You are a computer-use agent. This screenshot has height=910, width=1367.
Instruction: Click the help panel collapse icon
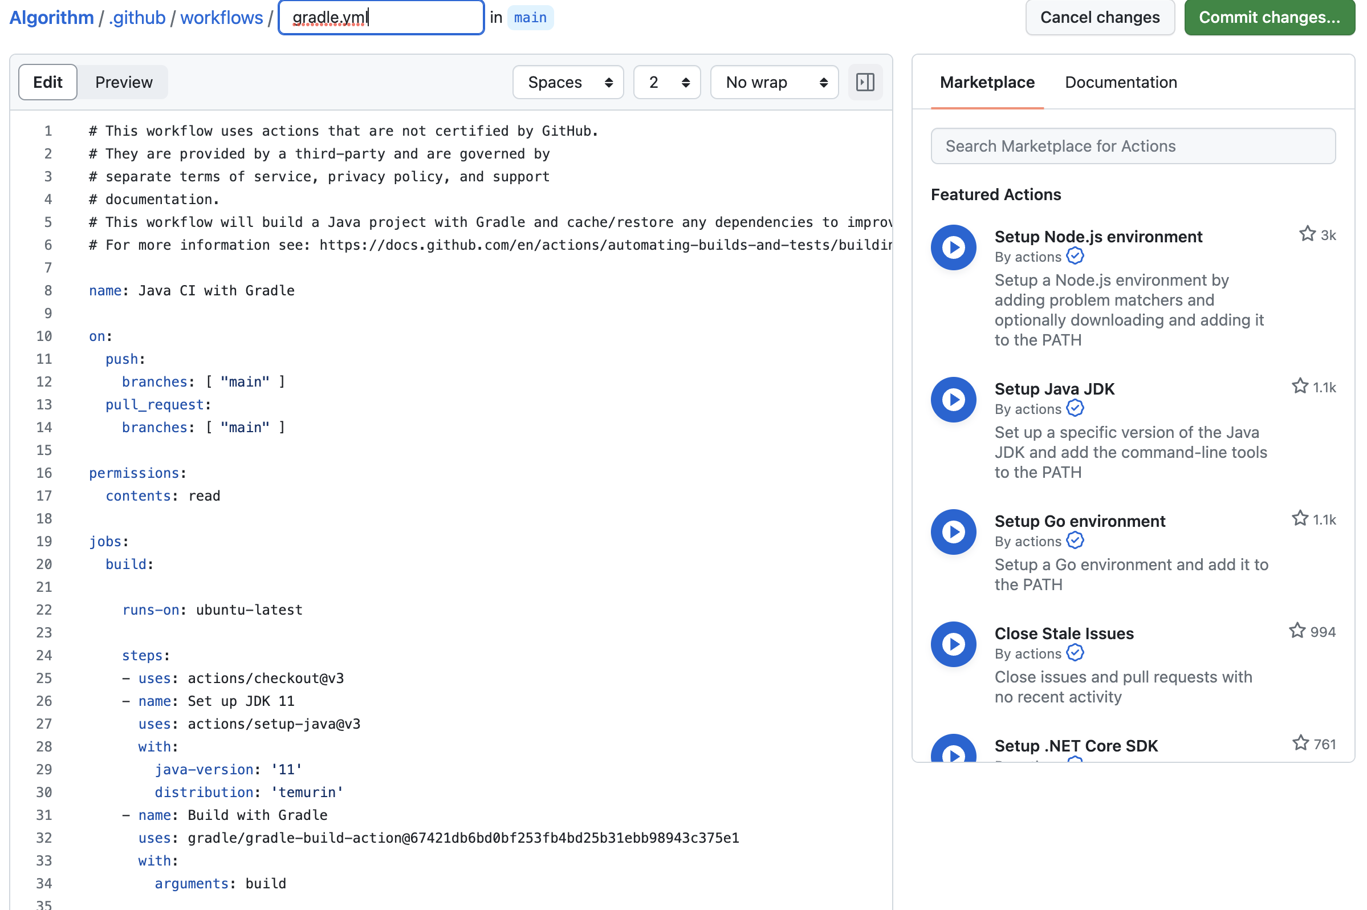tap(865, 83)
